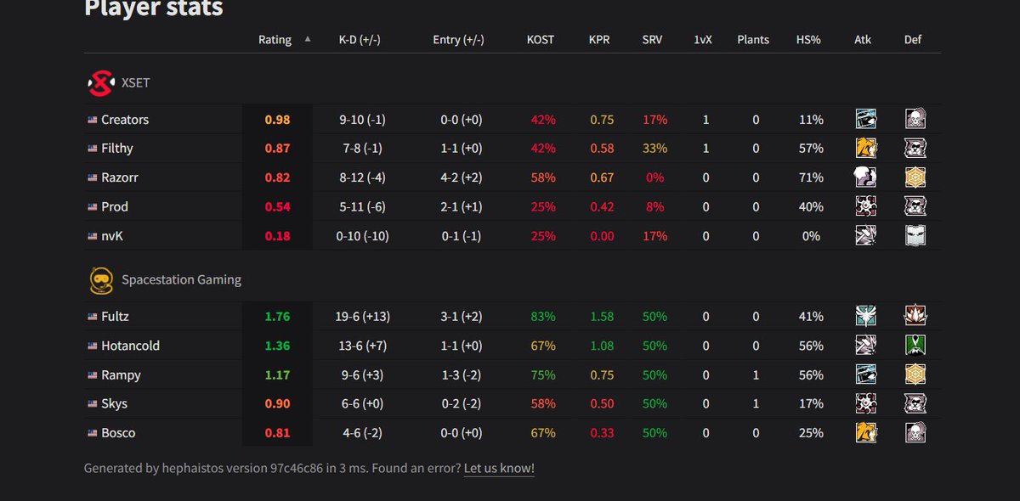Sort table by 1vX column header
The image size is (1020, 501).
tap(704, 39)
